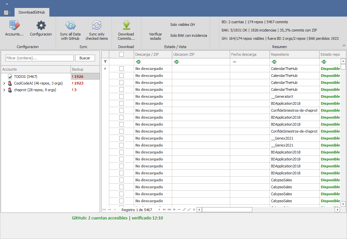This screenshot has height=239, width=347.
Task: Go to next record in navigator
Action: pyautogui.click(x=159, y=209)
